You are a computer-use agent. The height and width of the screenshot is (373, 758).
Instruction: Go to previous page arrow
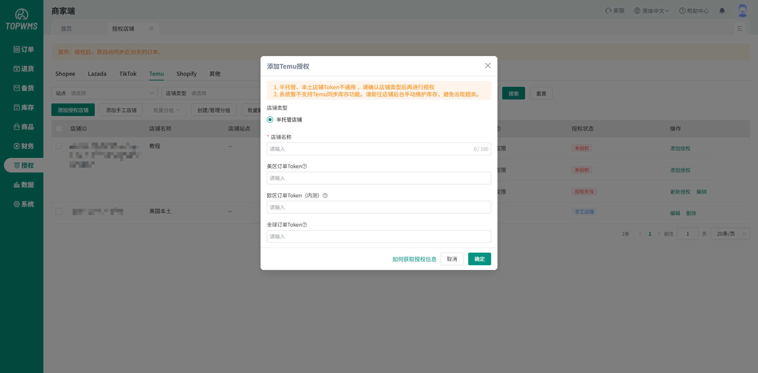point(640,234)
